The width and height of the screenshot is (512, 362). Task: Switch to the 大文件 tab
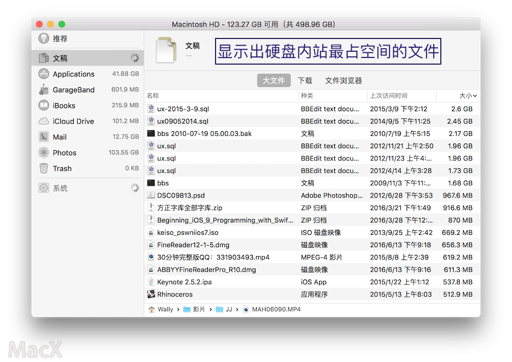pyautogui.click(x=273, y=81)
